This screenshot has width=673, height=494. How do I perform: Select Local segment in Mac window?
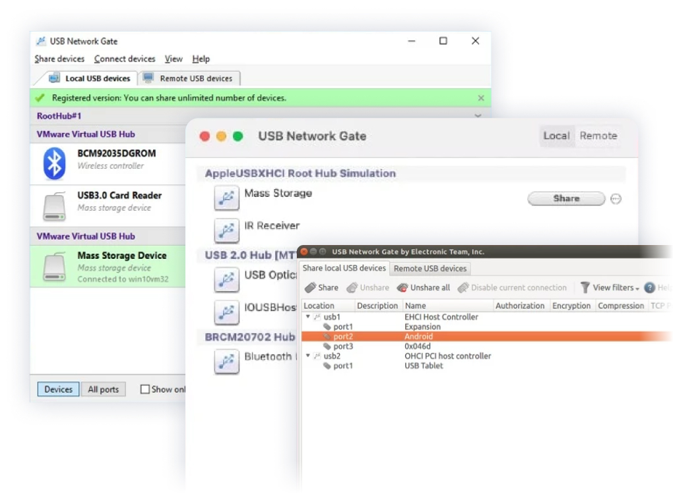556,136
